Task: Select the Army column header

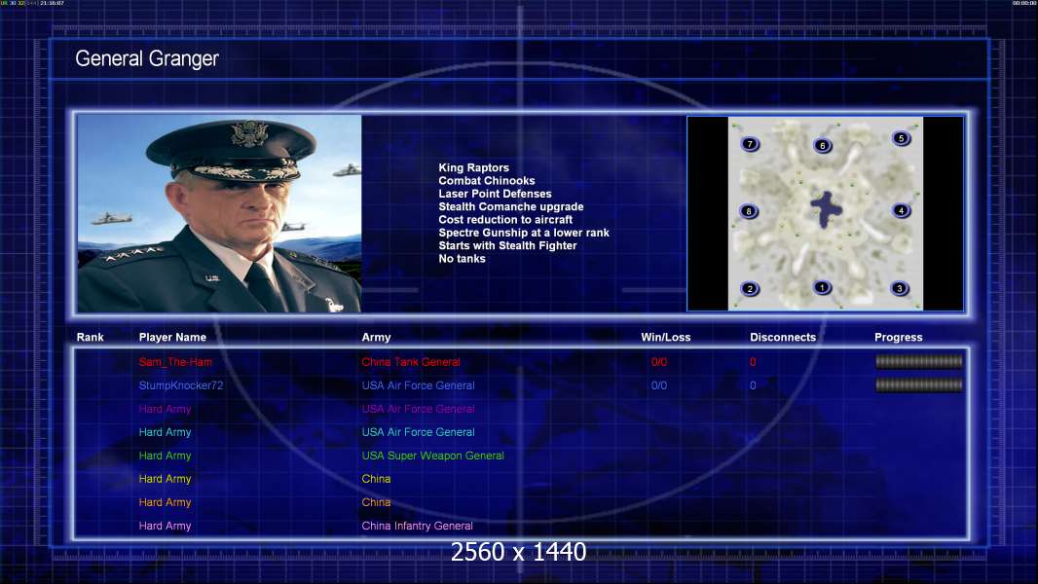Action: point(376,338)
